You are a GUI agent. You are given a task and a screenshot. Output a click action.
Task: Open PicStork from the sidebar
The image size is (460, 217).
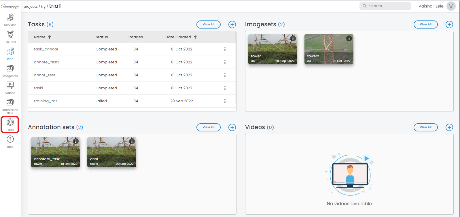[x=10, y=37]
